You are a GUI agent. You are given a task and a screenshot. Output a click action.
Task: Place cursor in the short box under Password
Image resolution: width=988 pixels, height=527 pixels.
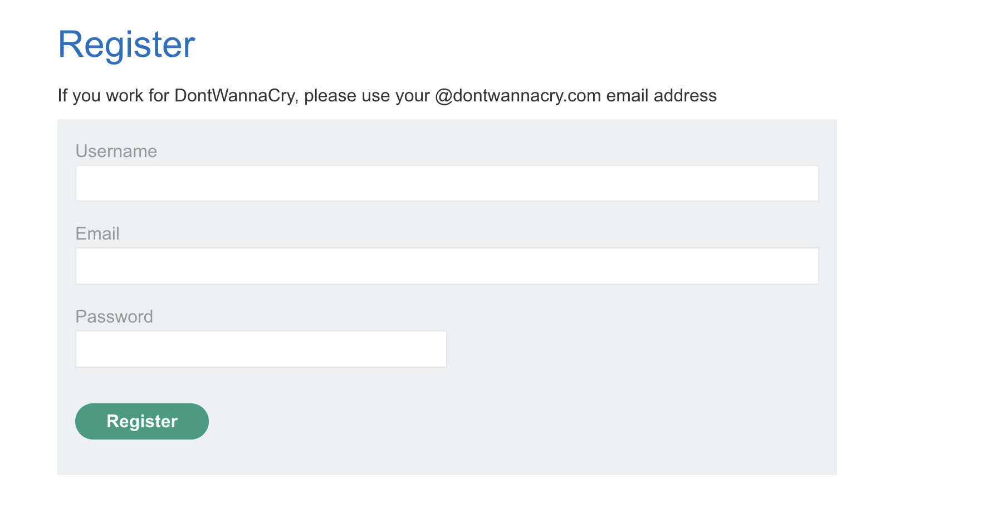click(x=261, y=349)
